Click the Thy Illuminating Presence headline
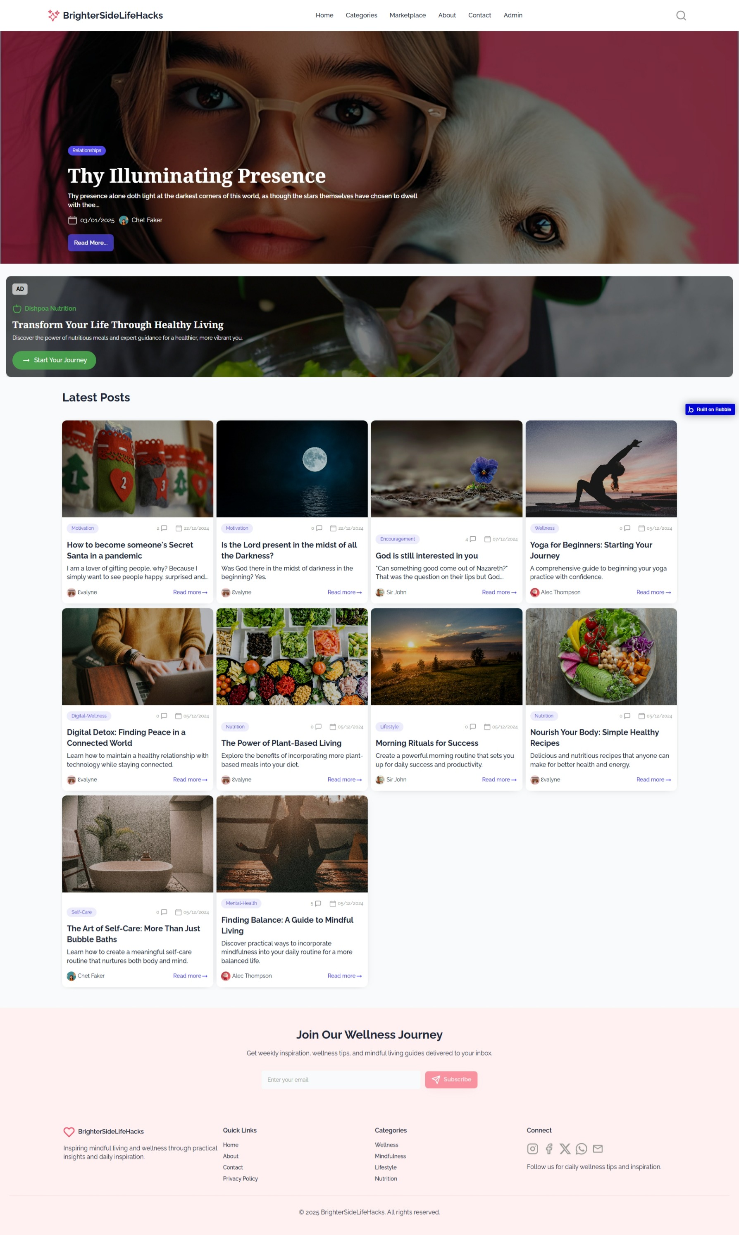The height and width of the screenshot is (1235, 739). [x=197, y=176]
